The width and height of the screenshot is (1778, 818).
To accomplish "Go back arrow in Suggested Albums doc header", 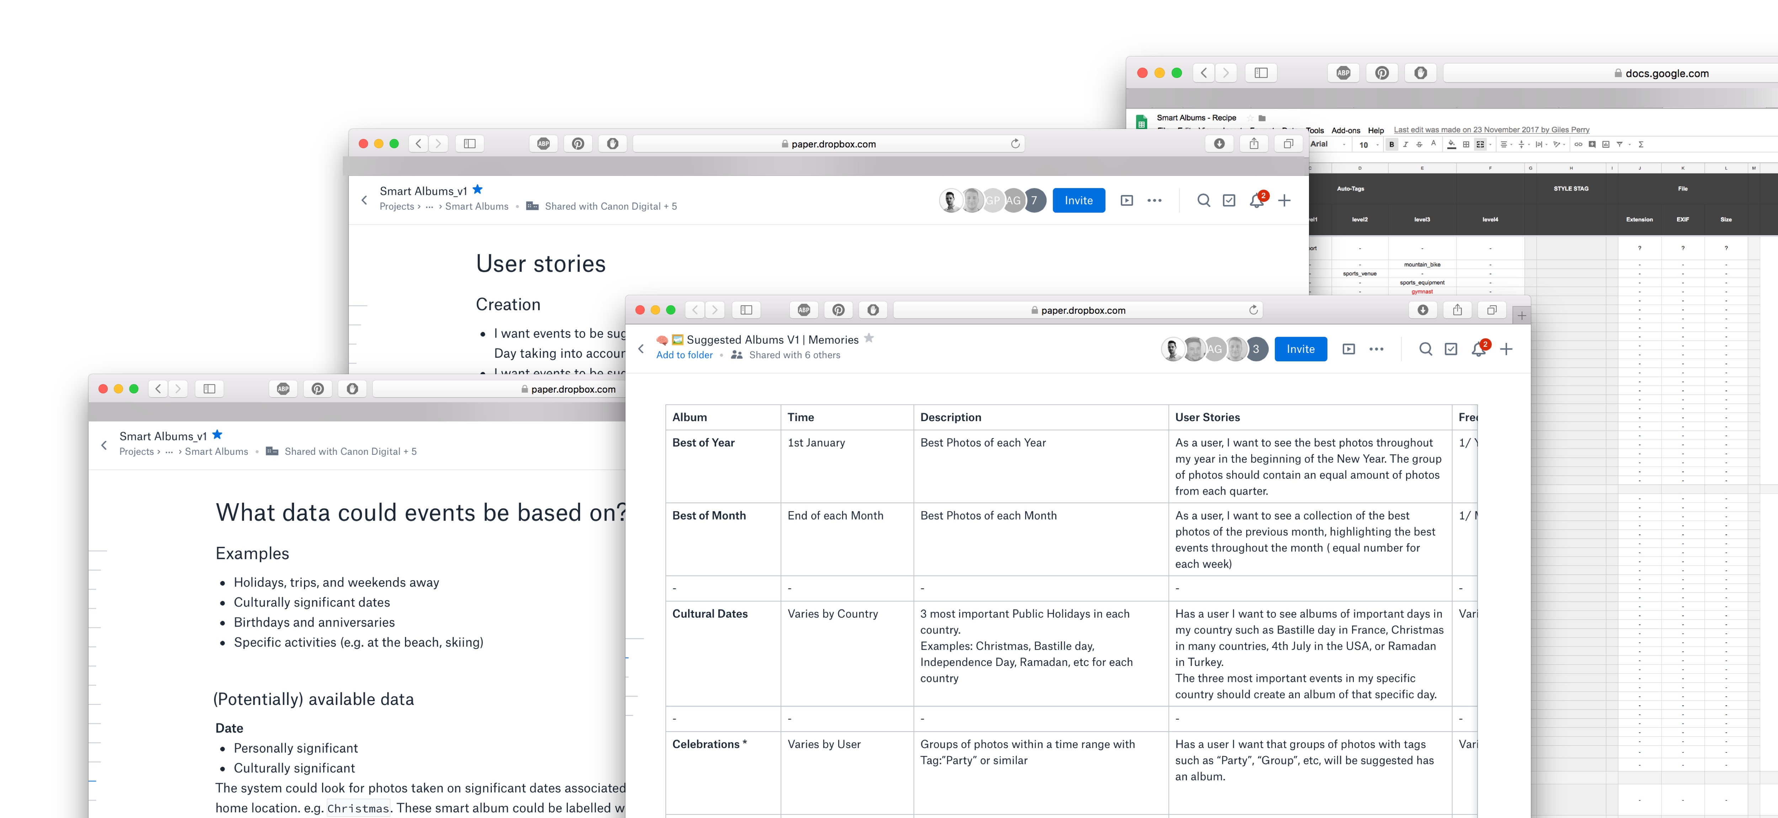I will click(x=641, y=349).
